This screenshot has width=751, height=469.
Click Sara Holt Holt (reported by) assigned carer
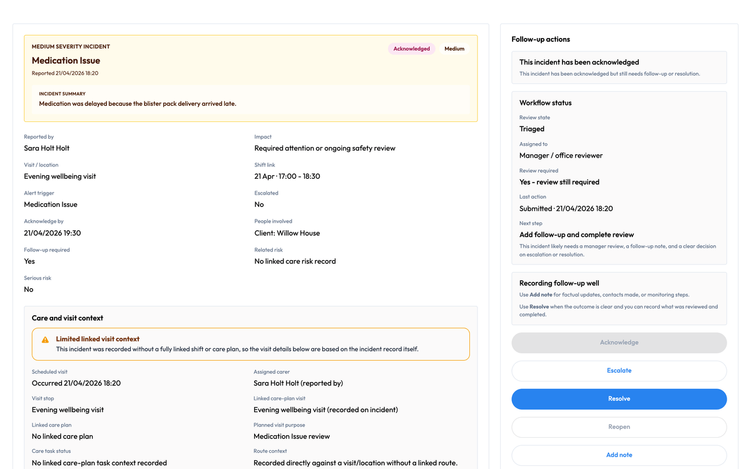coord(298,383)
